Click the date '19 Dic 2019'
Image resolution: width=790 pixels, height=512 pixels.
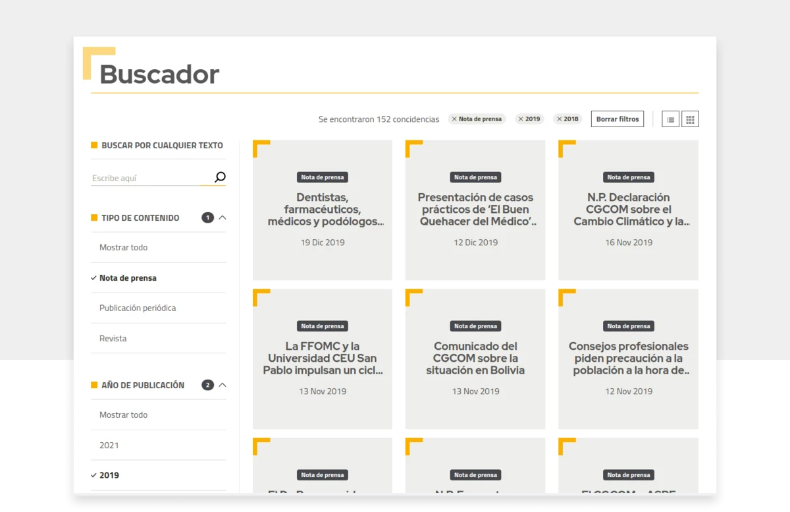(x=323, y=242)
